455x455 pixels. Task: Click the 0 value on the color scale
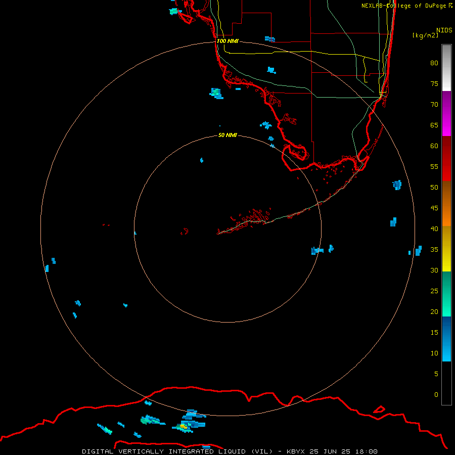(436, 395)
